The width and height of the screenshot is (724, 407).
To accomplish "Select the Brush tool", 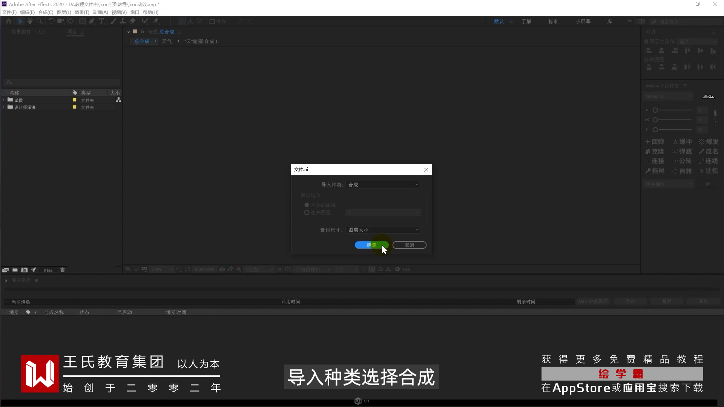I will 113,21.
